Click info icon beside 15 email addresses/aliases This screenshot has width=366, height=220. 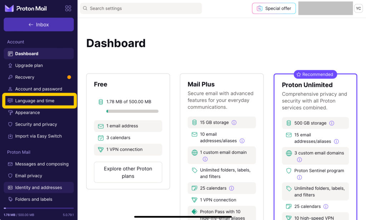click(336, 141)
